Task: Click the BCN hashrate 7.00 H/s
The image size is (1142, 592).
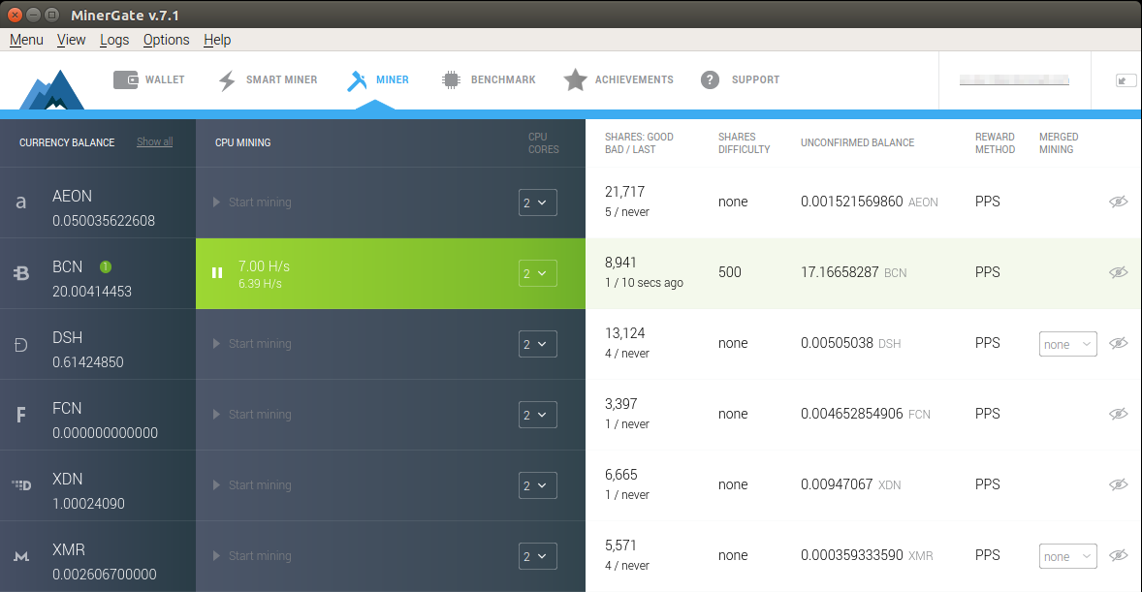Action: (x=264, y=266)
